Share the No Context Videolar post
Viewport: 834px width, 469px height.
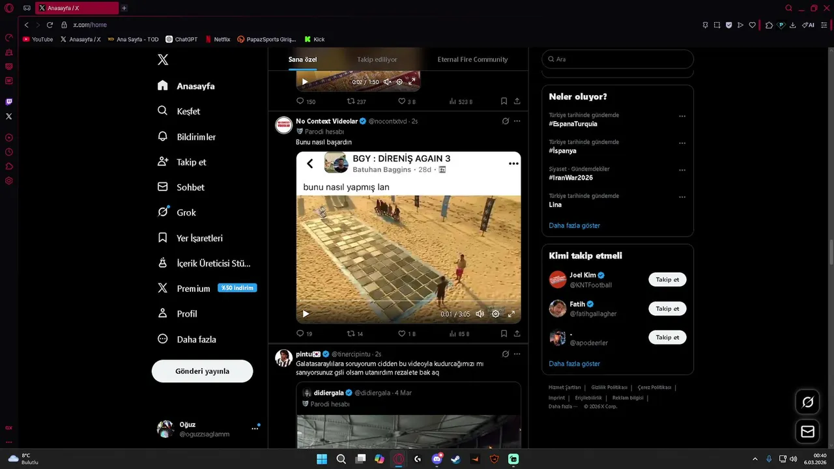point(517,334)
